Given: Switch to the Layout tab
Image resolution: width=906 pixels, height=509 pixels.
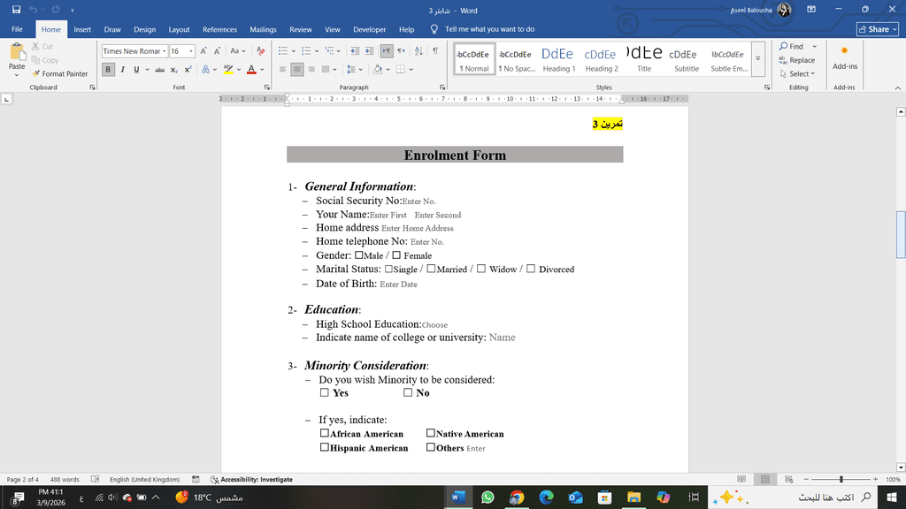Looking at the screenshot, I should pyautogui.click(x=179, y=29).
